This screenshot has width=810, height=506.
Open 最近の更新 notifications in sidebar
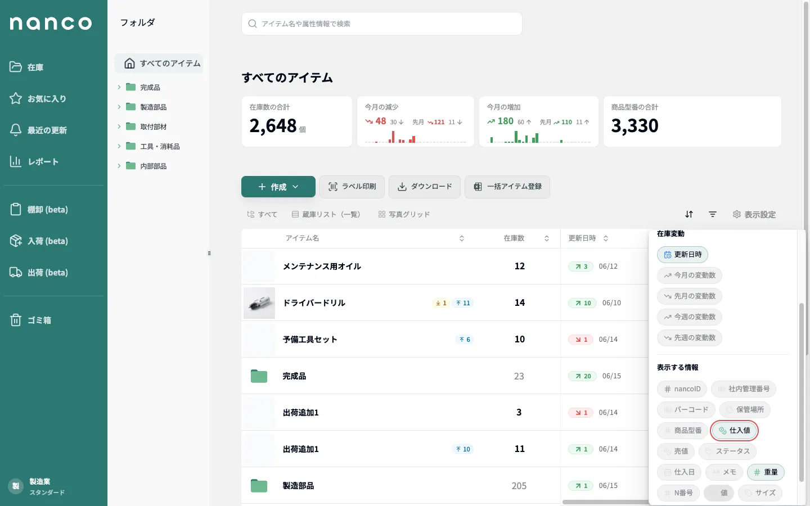(x=38, y=130)
